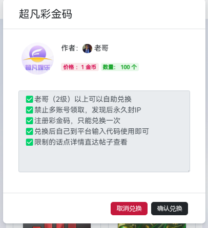Viewport: 208px width, 228px height.
Task: Click the text line 限制的话点详情直达帖子查看
Action: (81, 142)
